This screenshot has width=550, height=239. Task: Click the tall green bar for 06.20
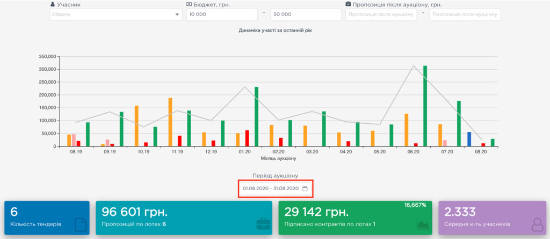(x=425, y=106)
